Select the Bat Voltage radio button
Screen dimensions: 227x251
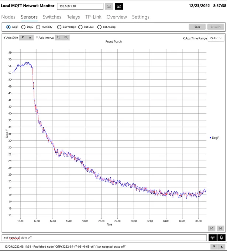(x=59, y=27)
